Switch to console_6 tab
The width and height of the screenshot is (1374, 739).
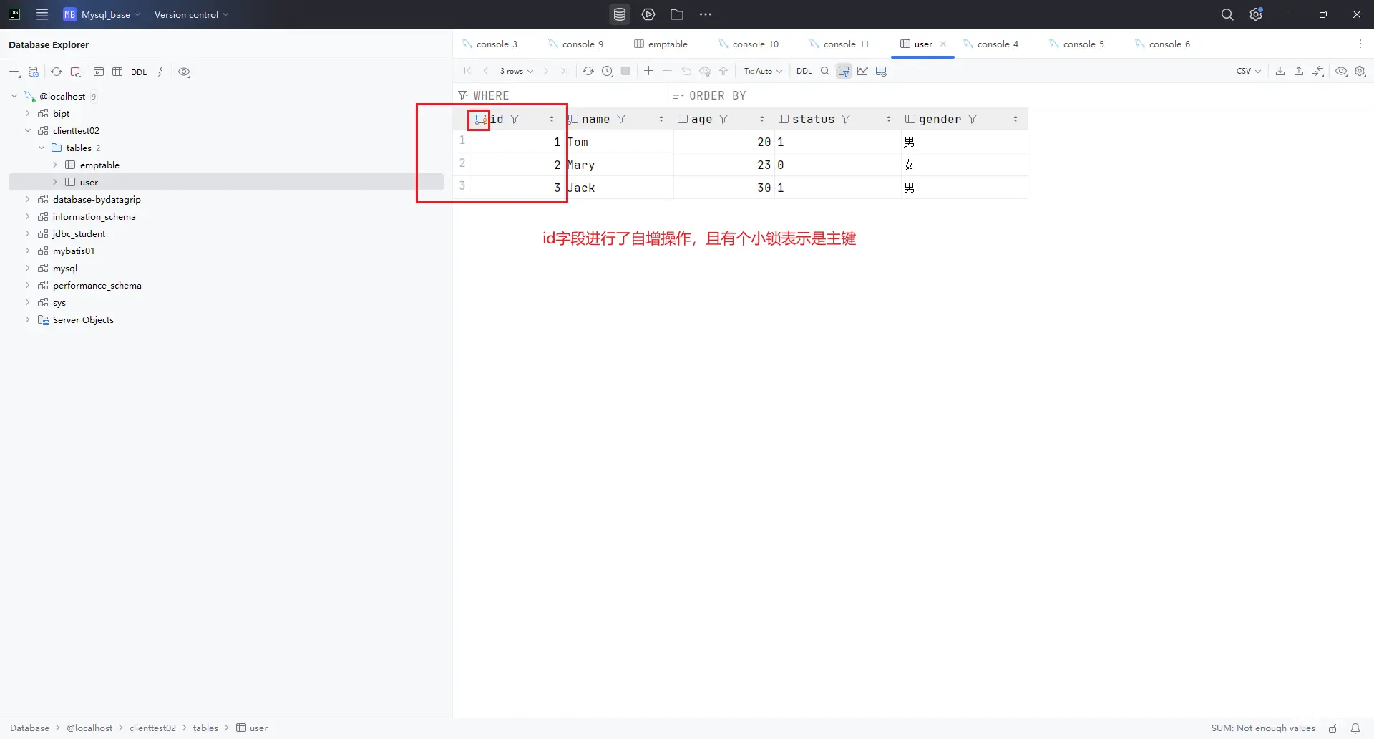pyautogui.click(x=1163, y=44)
